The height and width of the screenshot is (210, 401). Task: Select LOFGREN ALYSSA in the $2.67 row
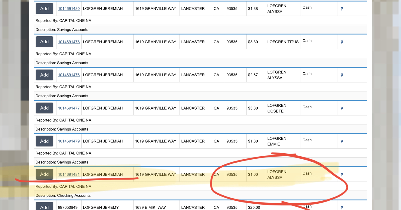pos(277,75)
